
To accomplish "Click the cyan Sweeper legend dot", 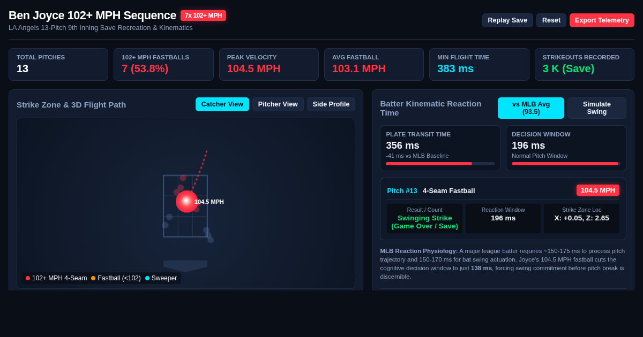I will [147, 278].
